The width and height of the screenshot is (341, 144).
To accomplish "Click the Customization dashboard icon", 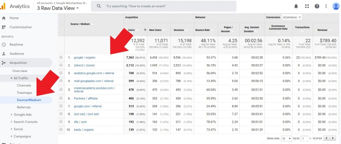I will point(4,27).
